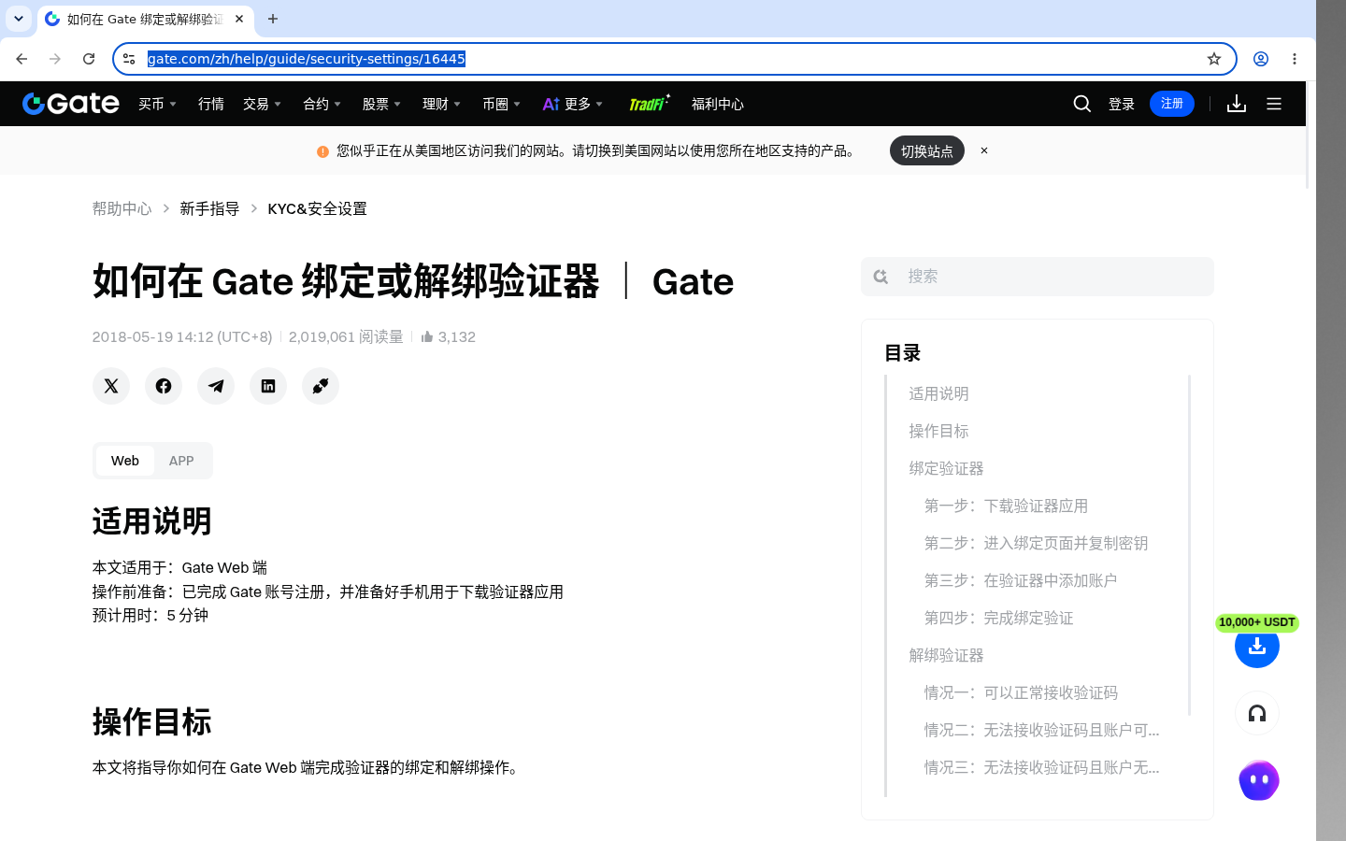Open Chrome three-dot menu
Screen dimensions: 1346x841
click(1295, 59)
